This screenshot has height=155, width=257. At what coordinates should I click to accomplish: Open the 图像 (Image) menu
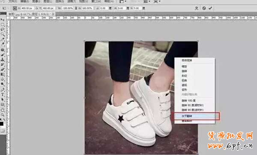[x=36, y=1]
